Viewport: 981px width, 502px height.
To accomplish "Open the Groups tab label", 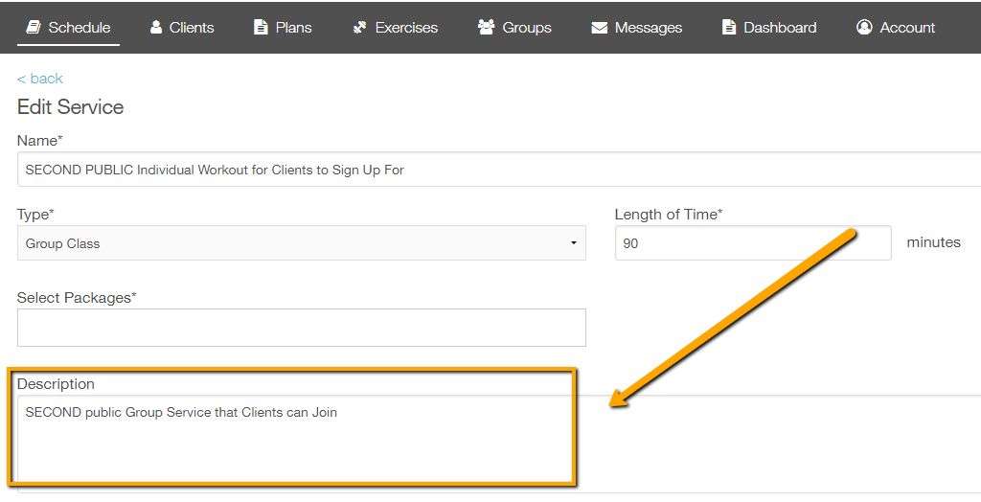I will tap(527, 28).
